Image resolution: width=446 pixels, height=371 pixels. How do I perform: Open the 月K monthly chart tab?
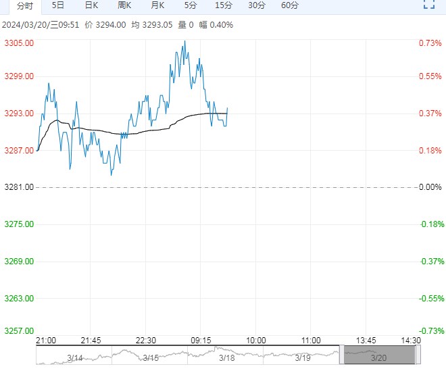[157, 5]
